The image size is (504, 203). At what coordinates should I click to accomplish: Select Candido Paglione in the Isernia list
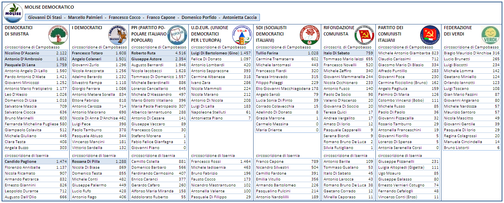(x=36, y=162)
